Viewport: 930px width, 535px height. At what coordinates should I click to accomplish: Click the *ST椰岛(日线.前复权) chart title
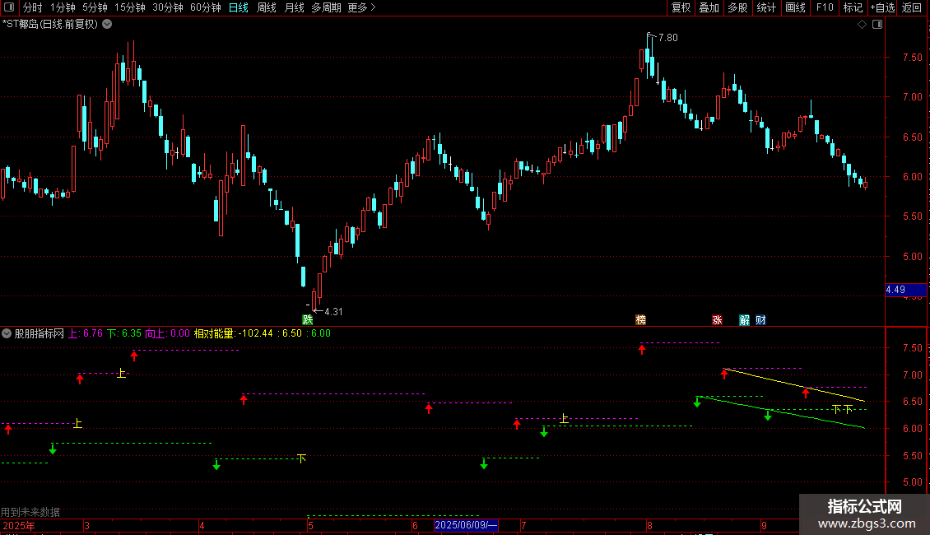(x=50, y=25)
